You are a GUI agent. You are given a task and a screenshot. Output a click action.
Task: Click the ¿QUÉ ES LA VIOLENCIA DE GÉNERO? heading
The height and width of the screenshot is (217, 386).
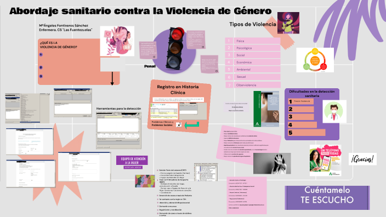pyautogui.click(x=58, y=45)
